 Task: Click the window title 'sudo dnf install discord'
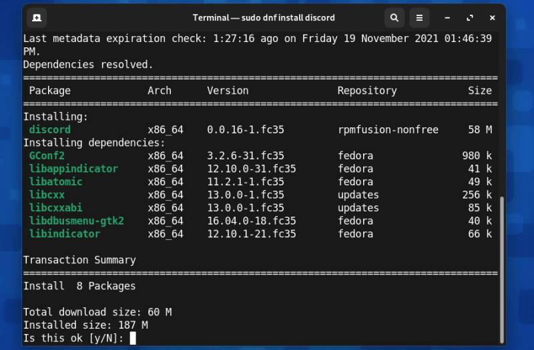tap(264, 17)
